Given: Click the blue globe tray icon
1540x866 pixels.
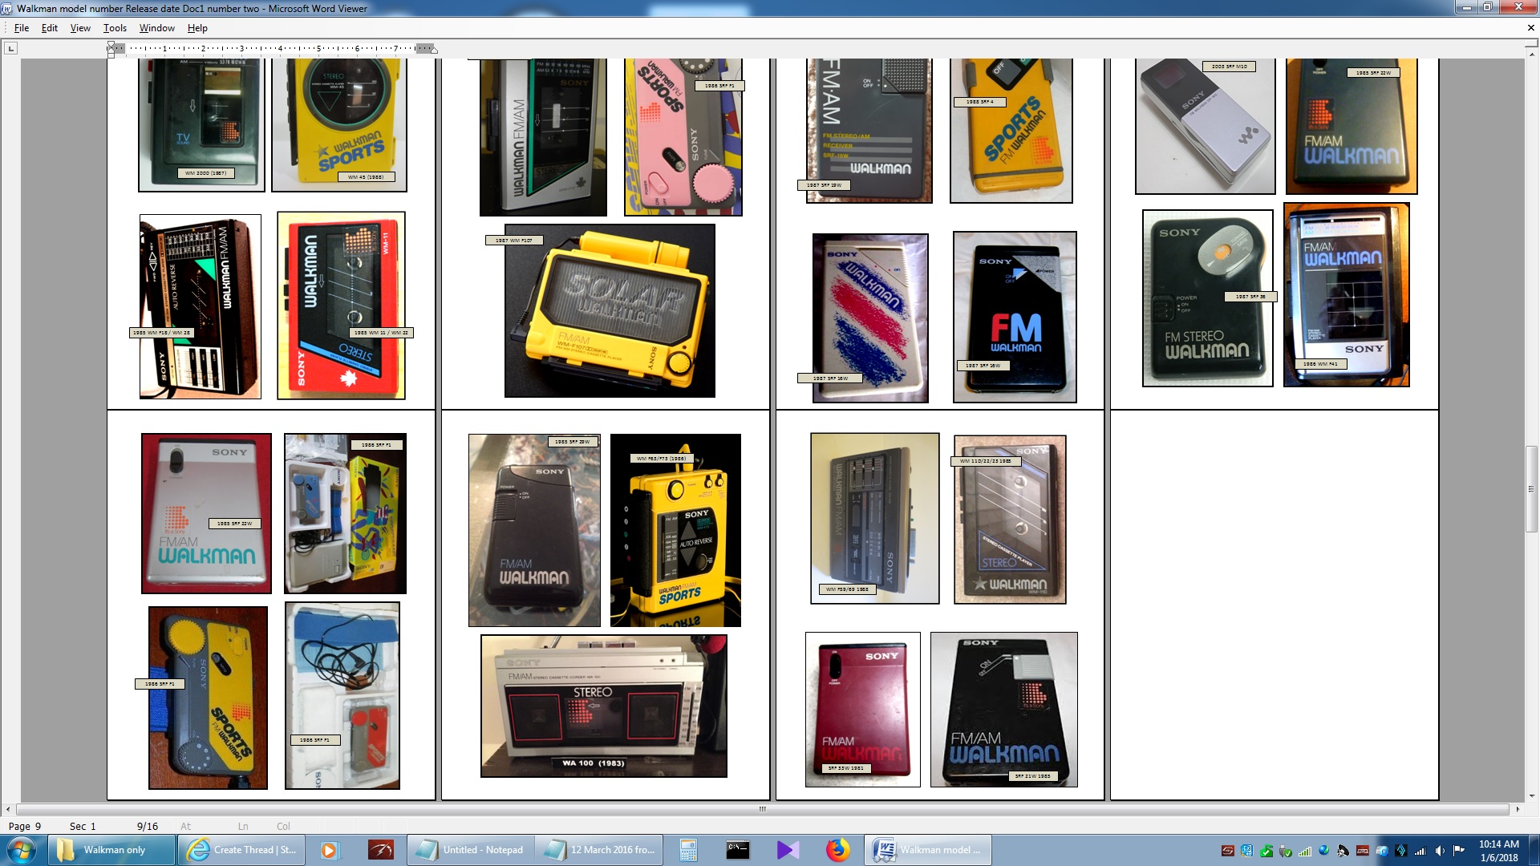Looking at the screenshot, I should pyautogui.click(x=1324, y=851).
